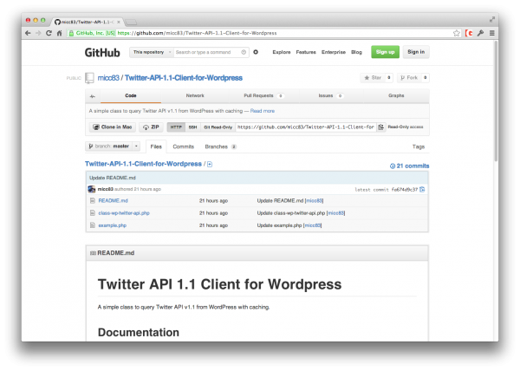520x371 pixels.
Task: Open Features in top navigation
Action: (x=306, y=52)
